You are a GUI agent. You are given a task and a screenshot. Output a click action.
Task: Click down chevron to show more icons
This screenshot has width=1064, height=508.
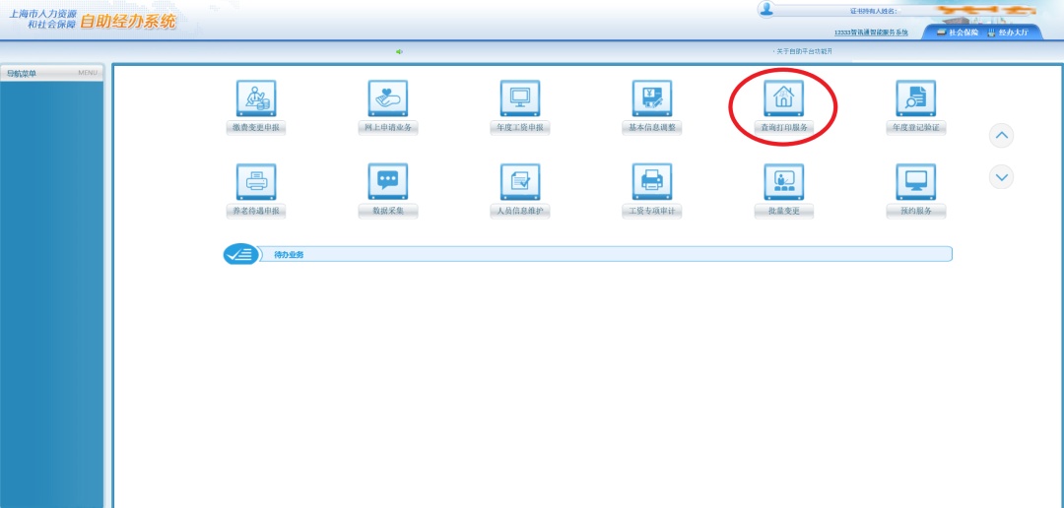[x=1002, y=177]
